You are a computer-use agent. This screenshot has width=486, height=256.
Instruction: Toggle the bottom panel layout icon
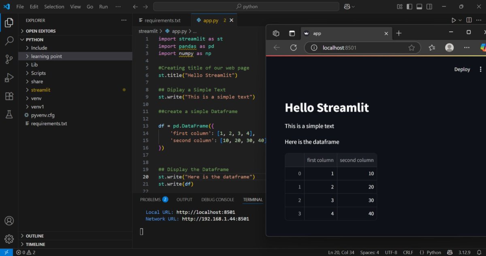click(419, 6)
